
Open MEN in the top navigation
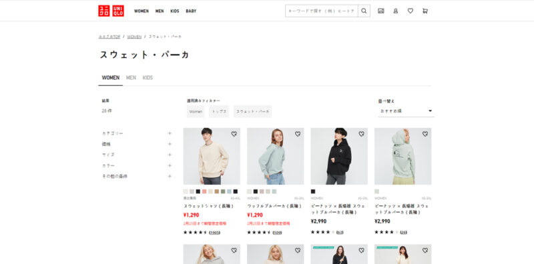pos(160,11)
